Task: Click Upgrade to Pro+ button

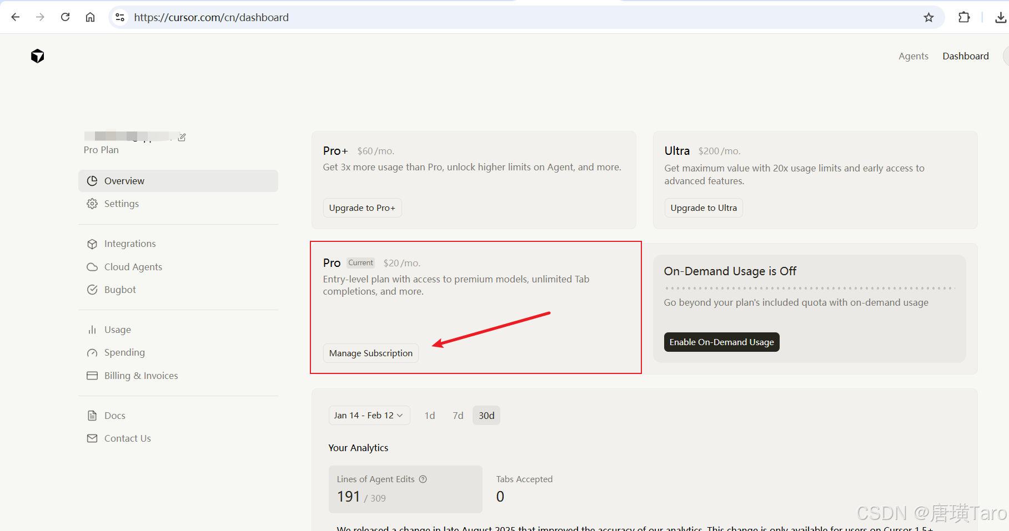Action: click(x=362, y=208)
